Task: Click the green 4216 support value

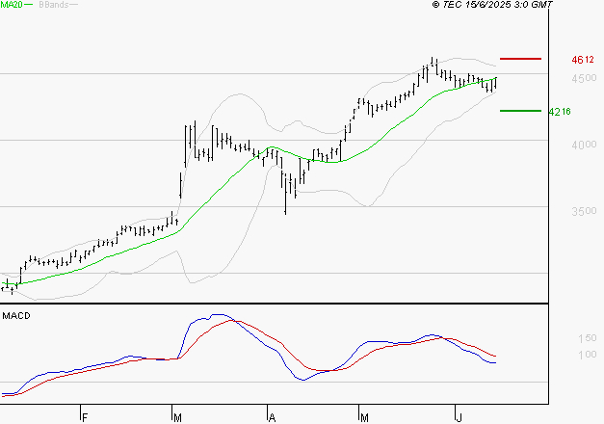Action: point(560,112)
